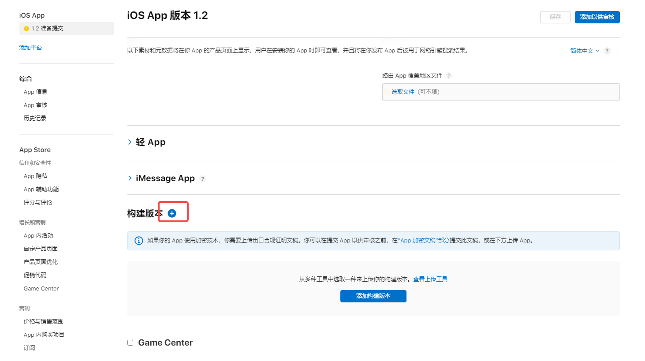This screenshot has width=645, height=361.
Task: Open help for 路由 App 覆盖地区文件
Action: [449, 76]
